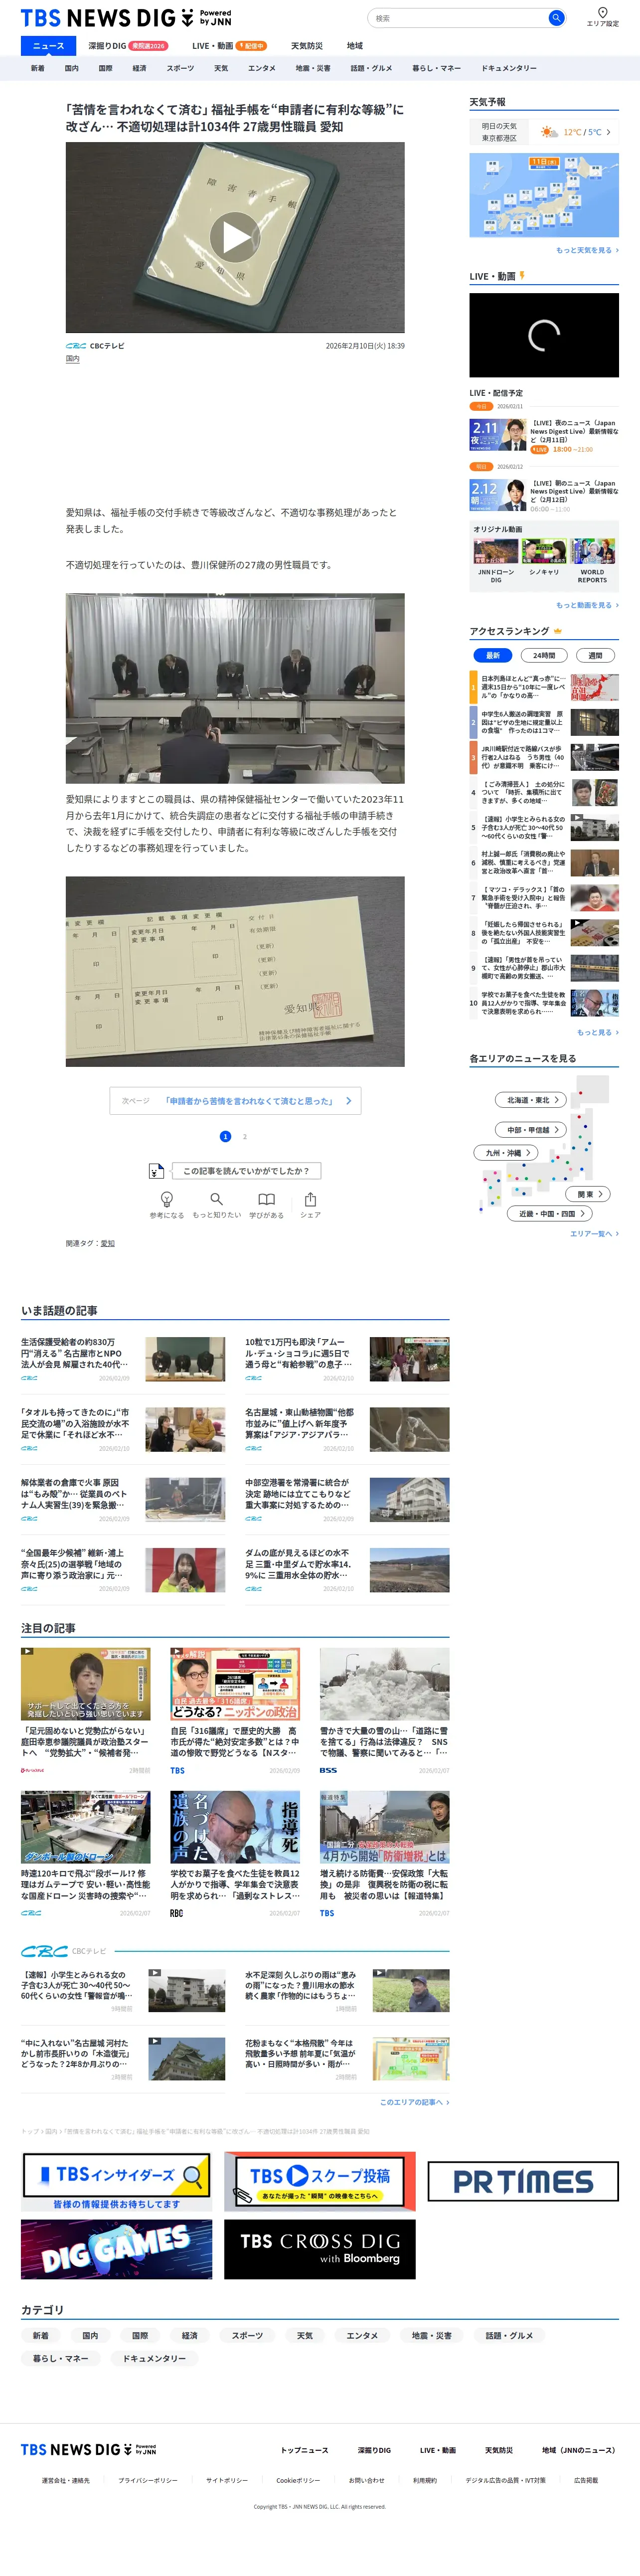
Task: Select the 地域 main tab
Action: (x=355, y=46)
